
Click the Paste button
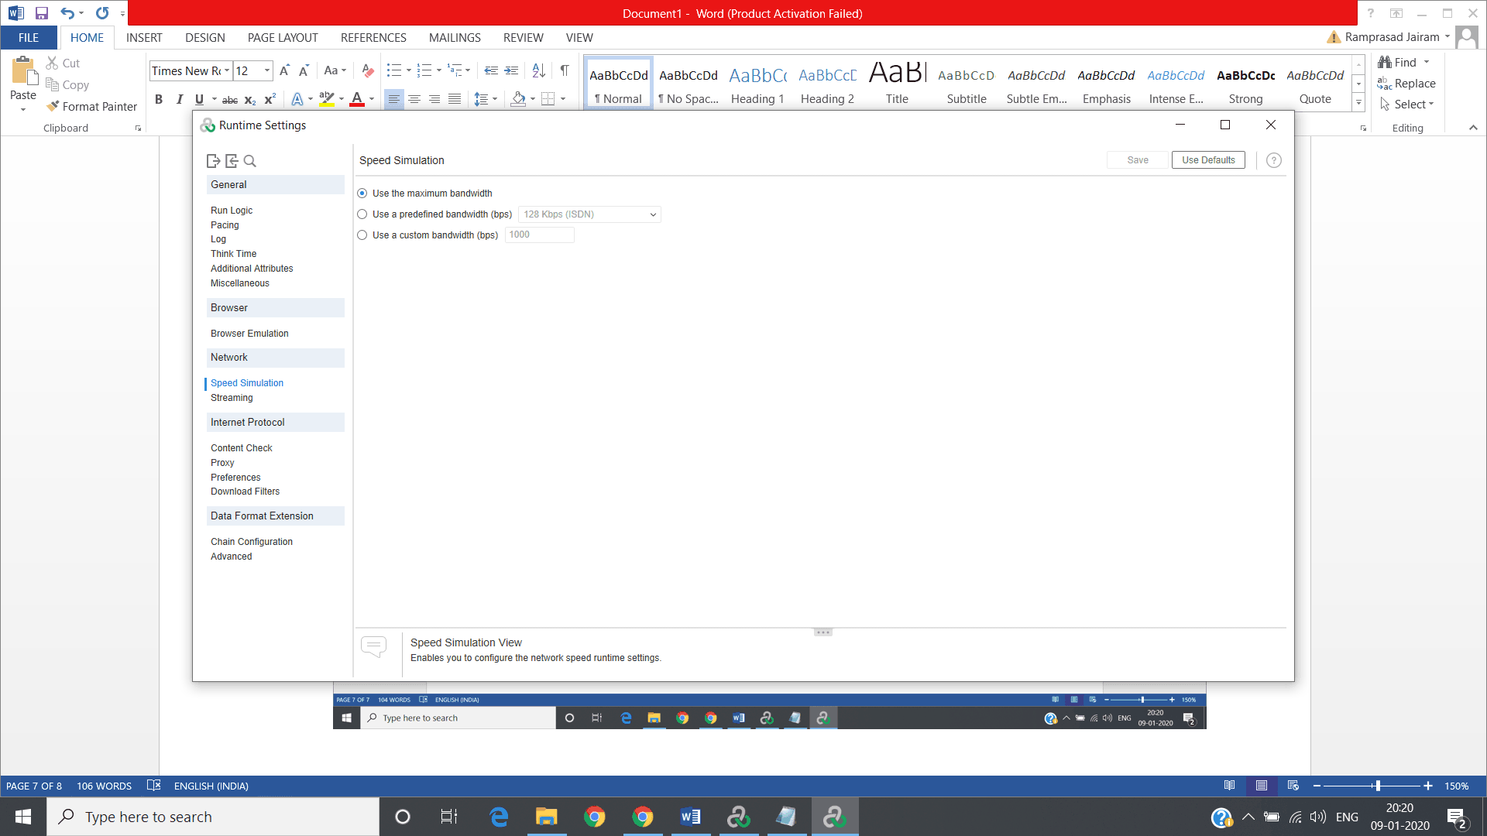point(23,84)
